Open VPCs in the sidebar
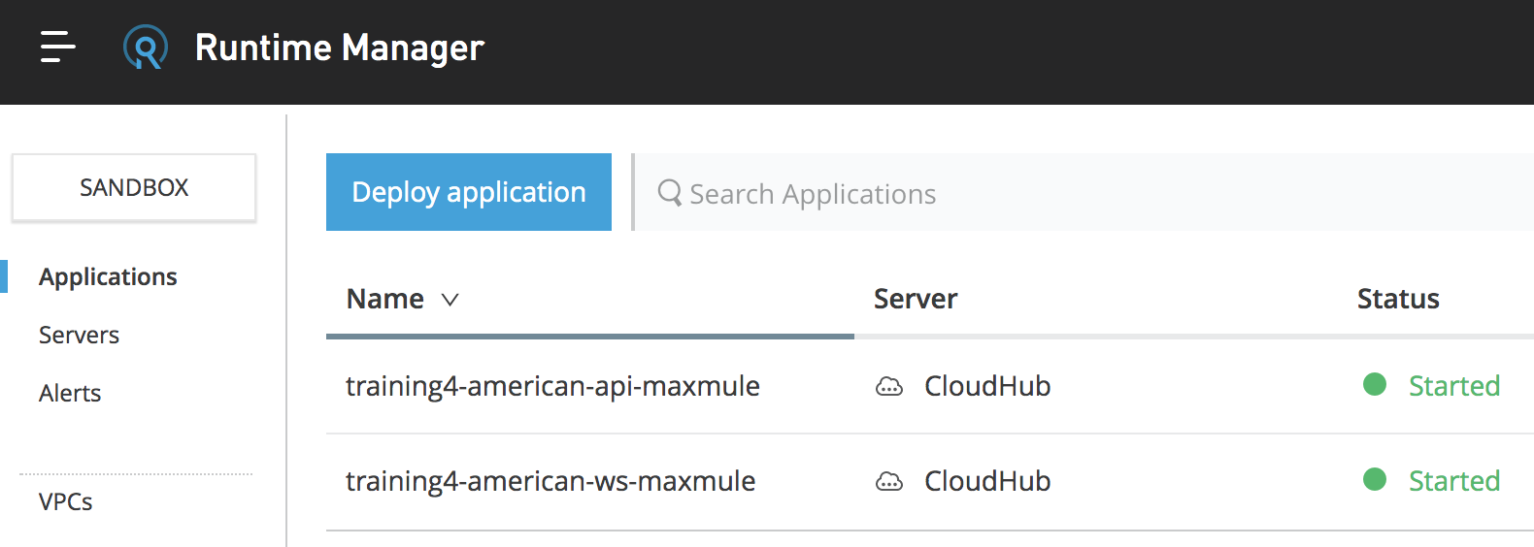1534x547 pixels. [66, 502]
